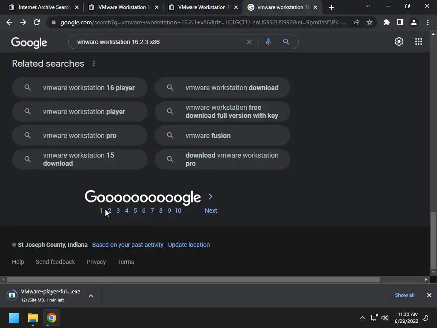Viewport: 437px width, 328px height.
Task: Search vmware workstation 15 download
Action: [x=80, y=159]
